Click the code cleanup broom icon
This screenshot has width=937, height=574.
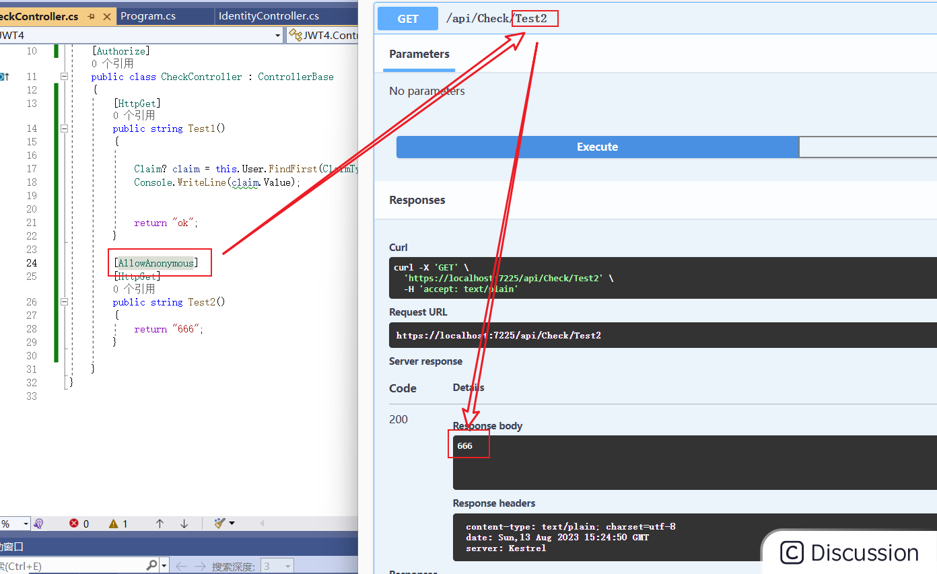tap(219, 523)
